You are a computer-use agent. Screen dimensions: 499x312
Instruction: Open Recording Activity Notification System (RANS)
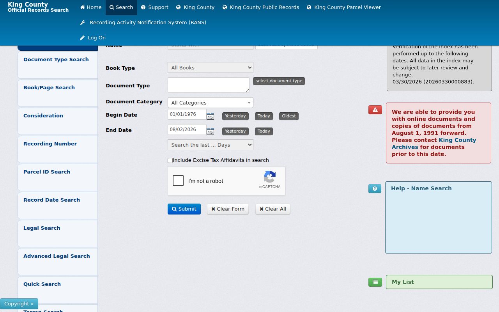(143, 23)
